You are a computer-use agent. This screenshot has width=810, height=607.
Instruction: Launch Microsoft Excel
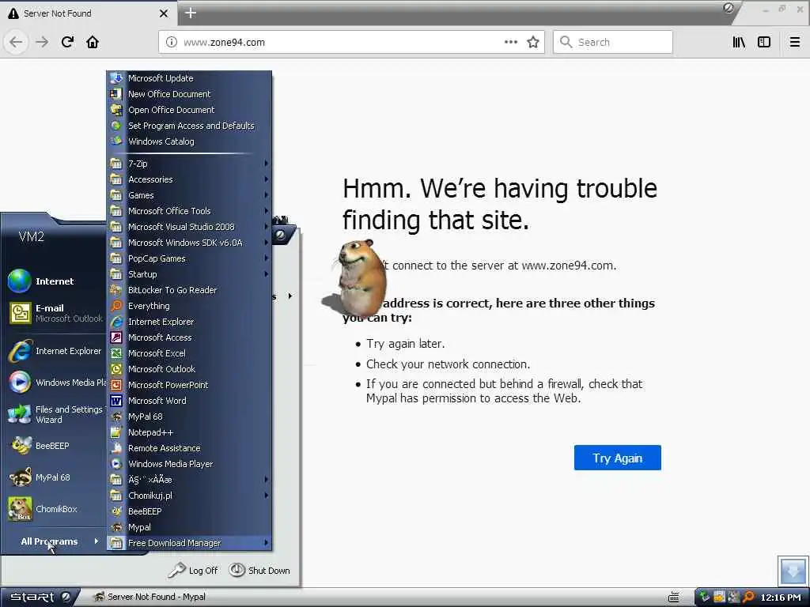pyautogui.click(x=189, y=353)
